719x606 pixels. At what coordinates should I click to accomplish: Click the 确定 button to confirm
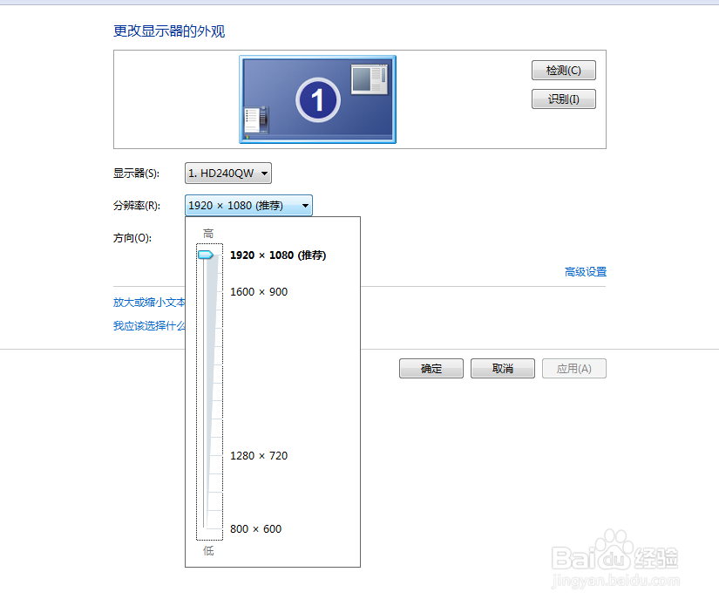[x=431, y=368]
